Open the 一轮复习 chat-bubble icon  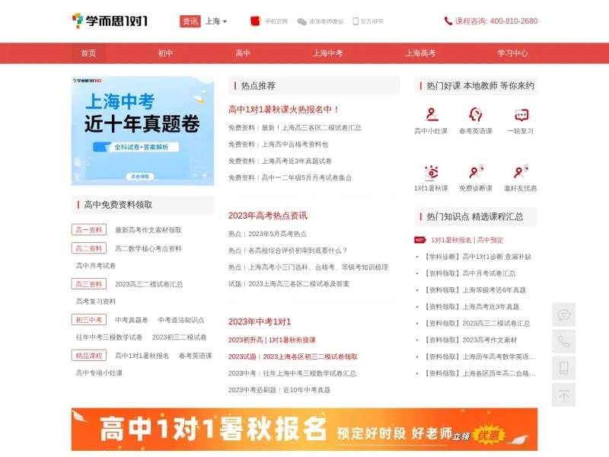(521, 115)
